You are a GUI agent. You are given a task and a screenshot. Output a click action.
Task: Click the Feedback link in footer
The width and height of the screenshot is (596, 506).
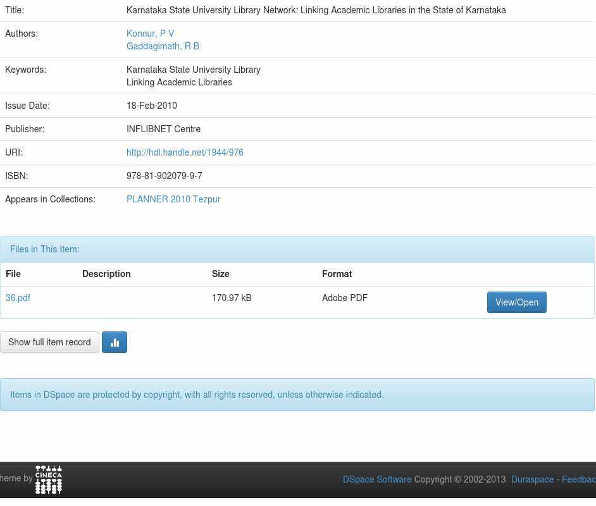click(578, 479)
